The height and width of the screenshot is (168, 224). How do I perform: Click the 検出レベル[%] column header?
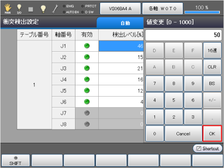coord(121,35)
